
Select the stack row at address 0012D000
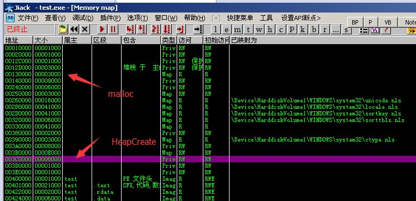pos(210,68)
